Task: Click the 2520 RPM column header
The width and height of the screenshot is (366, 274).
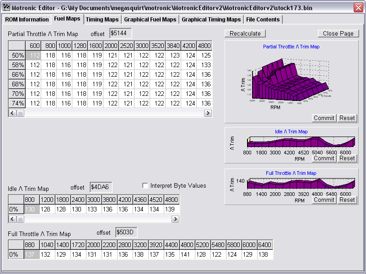Action: click(x=127, y=46)
